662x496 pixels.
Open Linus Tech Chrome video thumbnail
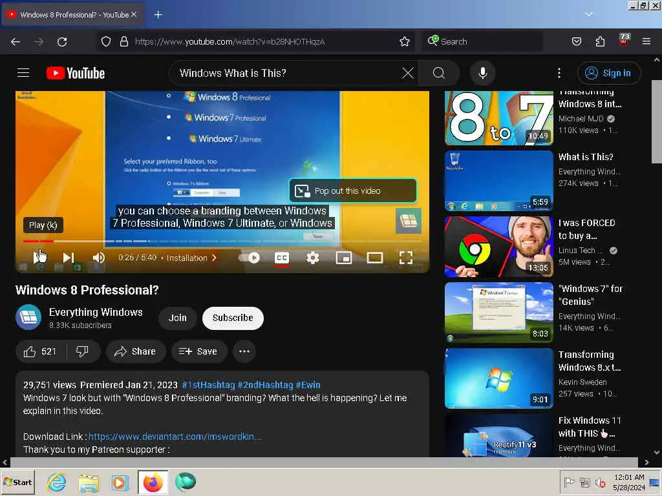coord(498,247)
